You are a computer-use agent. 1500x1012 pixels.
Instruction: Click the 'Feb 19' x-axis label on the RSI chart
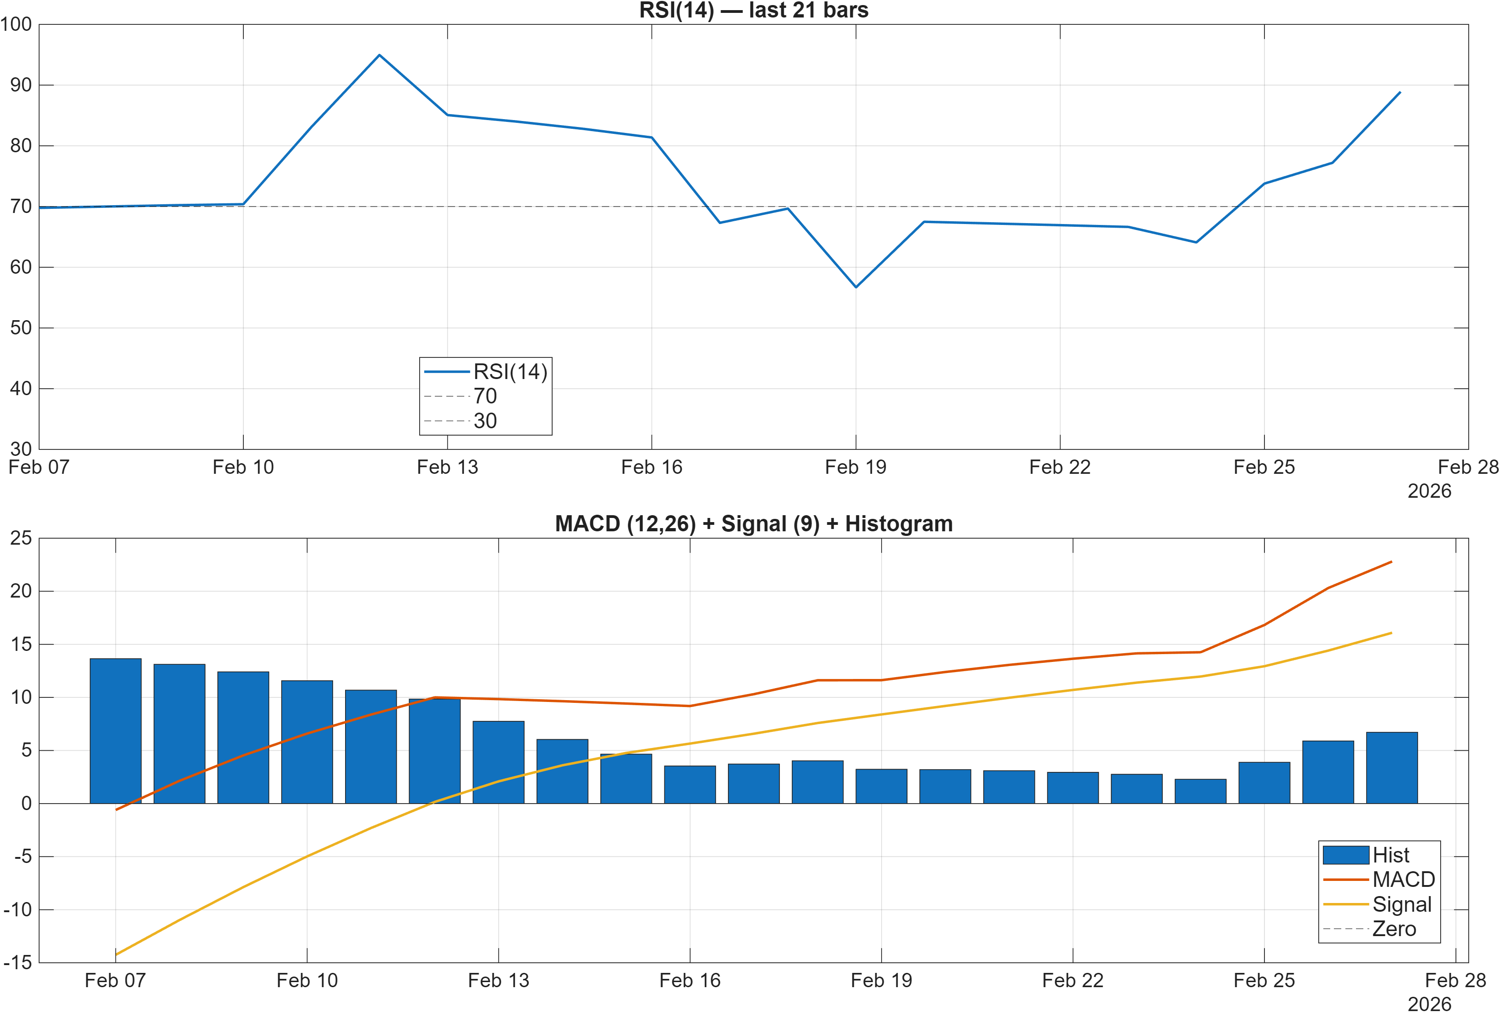pos(856,467)
